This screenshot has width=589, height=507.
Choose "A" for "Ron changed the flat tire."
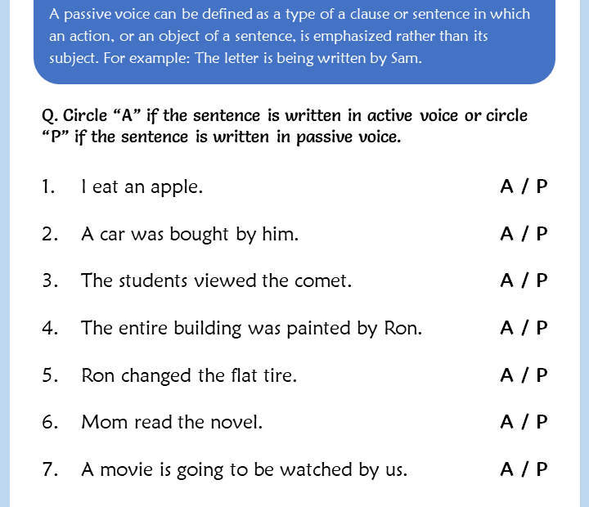pyautogui.click(x=508, y=376)
